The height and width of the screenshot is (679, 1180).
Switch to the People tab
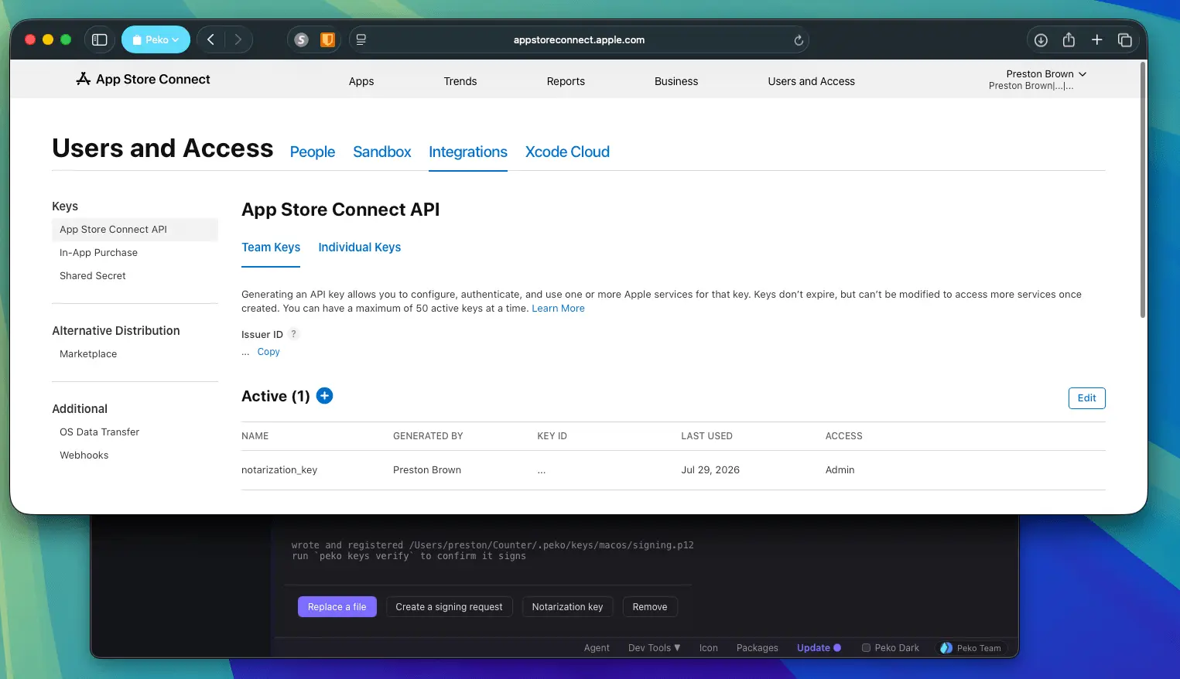[313, 152]
